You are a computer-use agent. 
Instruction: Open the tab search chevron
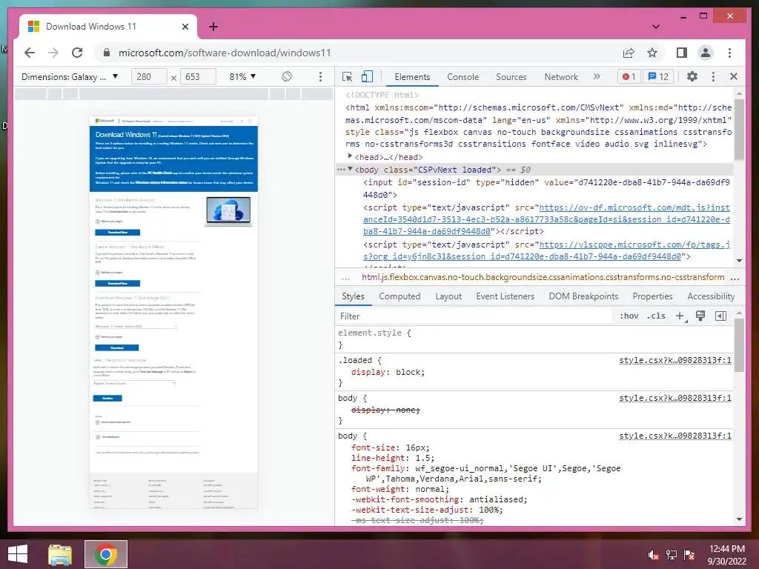coord(656,27)
